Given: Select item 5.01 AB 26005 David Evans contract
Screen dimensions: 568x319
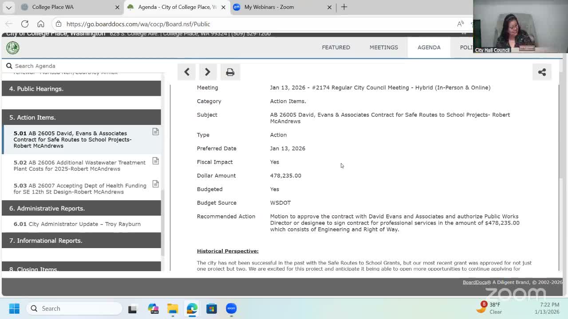Looking at the screenshot, I should (x=82, y=140).
